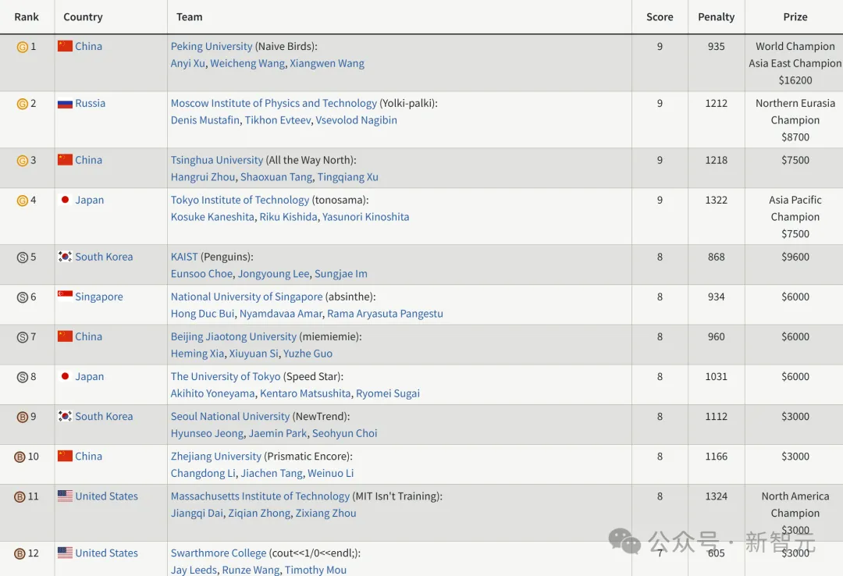843x576 pixels.
Task: Click the Penalty column header
Action: pos(716,16)
